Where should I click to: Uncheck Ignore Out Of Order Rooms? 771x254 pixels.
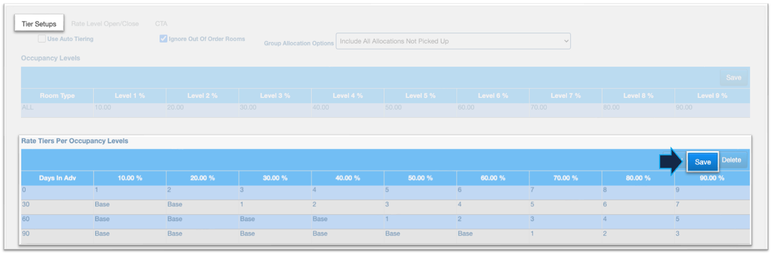point(164,39)
